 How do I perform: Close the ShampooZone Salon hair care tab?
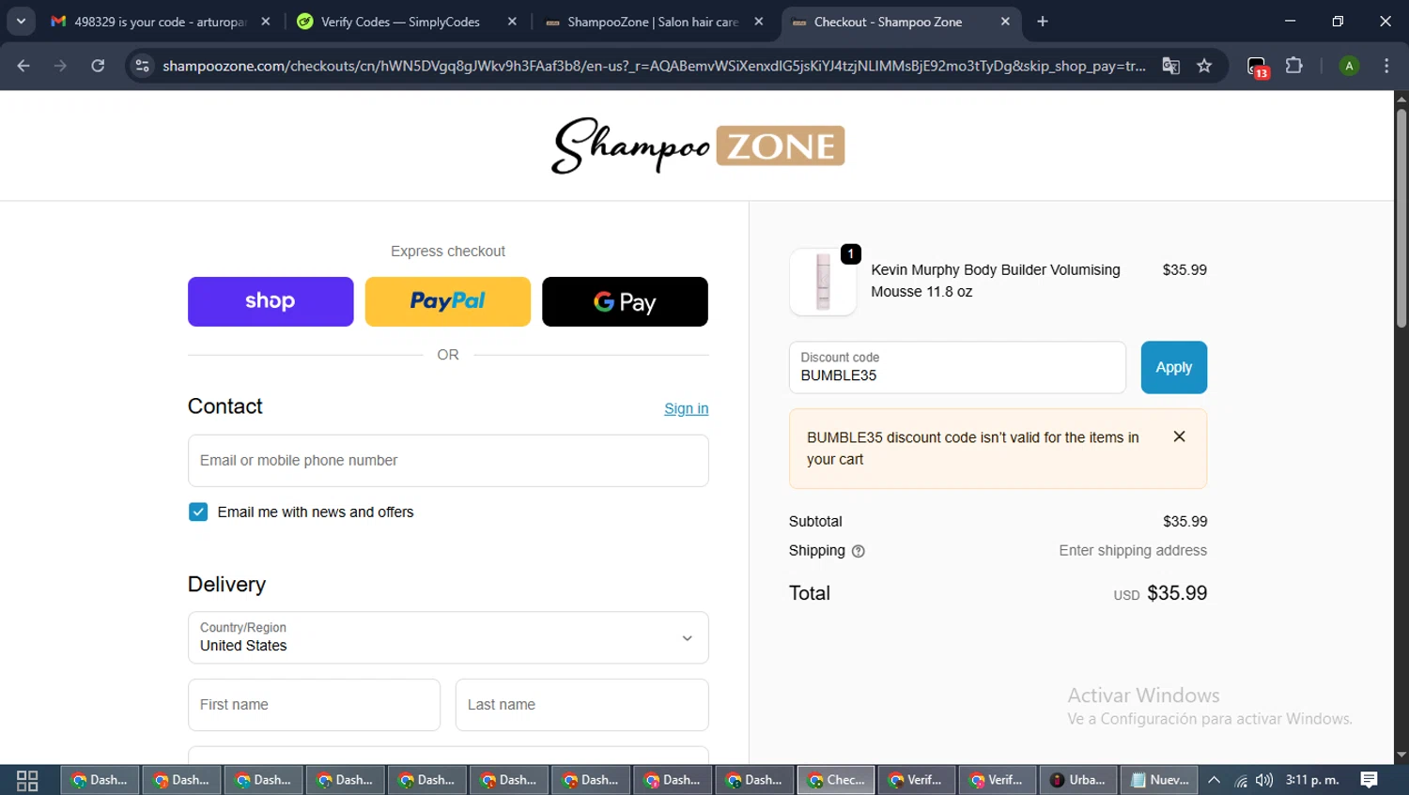[759, 21]
